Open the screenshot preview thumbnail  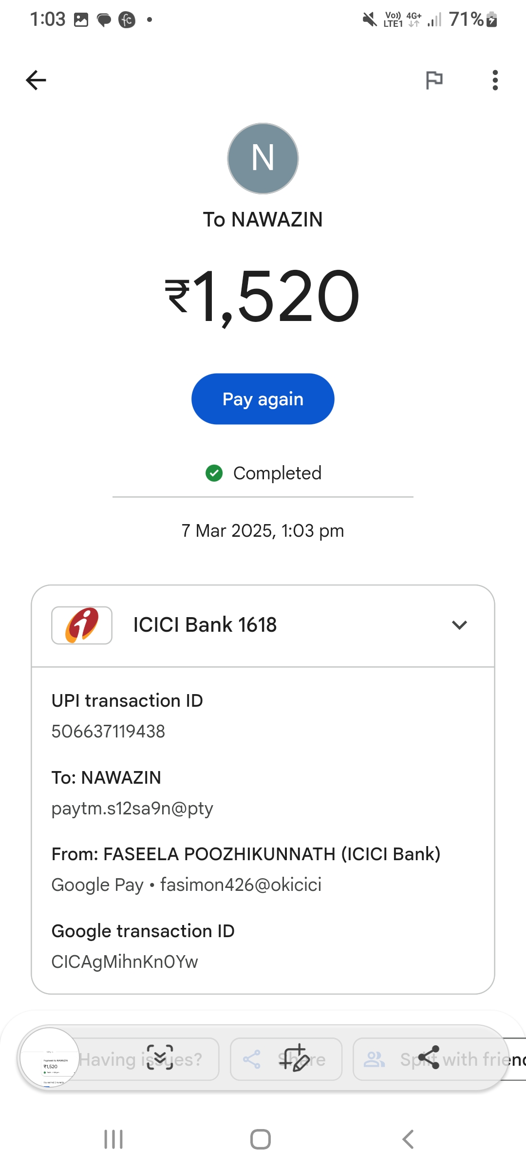pos(50,1058)
